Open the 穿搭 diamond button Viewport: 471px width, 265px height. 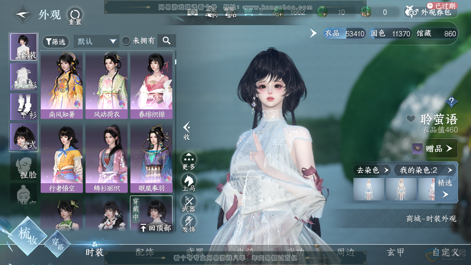[x=58, y=244]
